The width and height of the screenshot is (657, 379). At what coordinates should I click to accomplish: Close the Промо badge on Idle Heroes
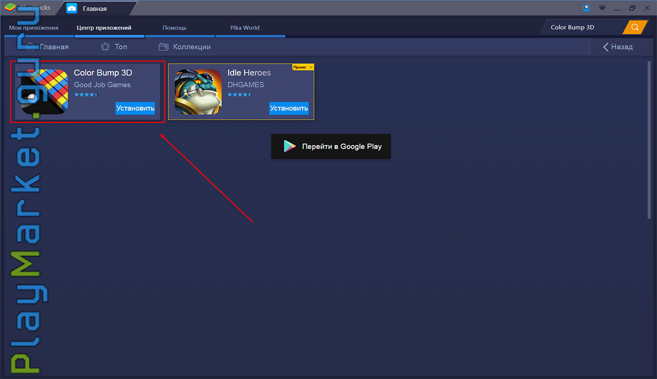tap(311, 67)
